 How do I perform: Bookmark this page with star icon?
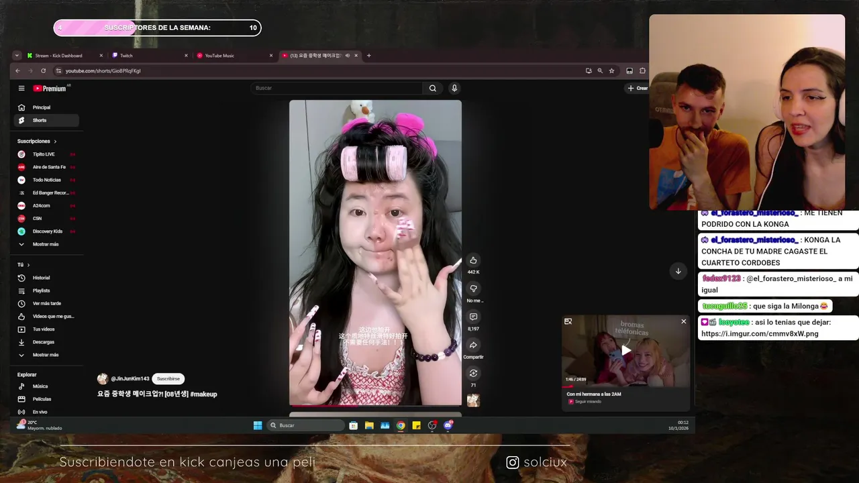pyautogui.click(x=611, y=70)
